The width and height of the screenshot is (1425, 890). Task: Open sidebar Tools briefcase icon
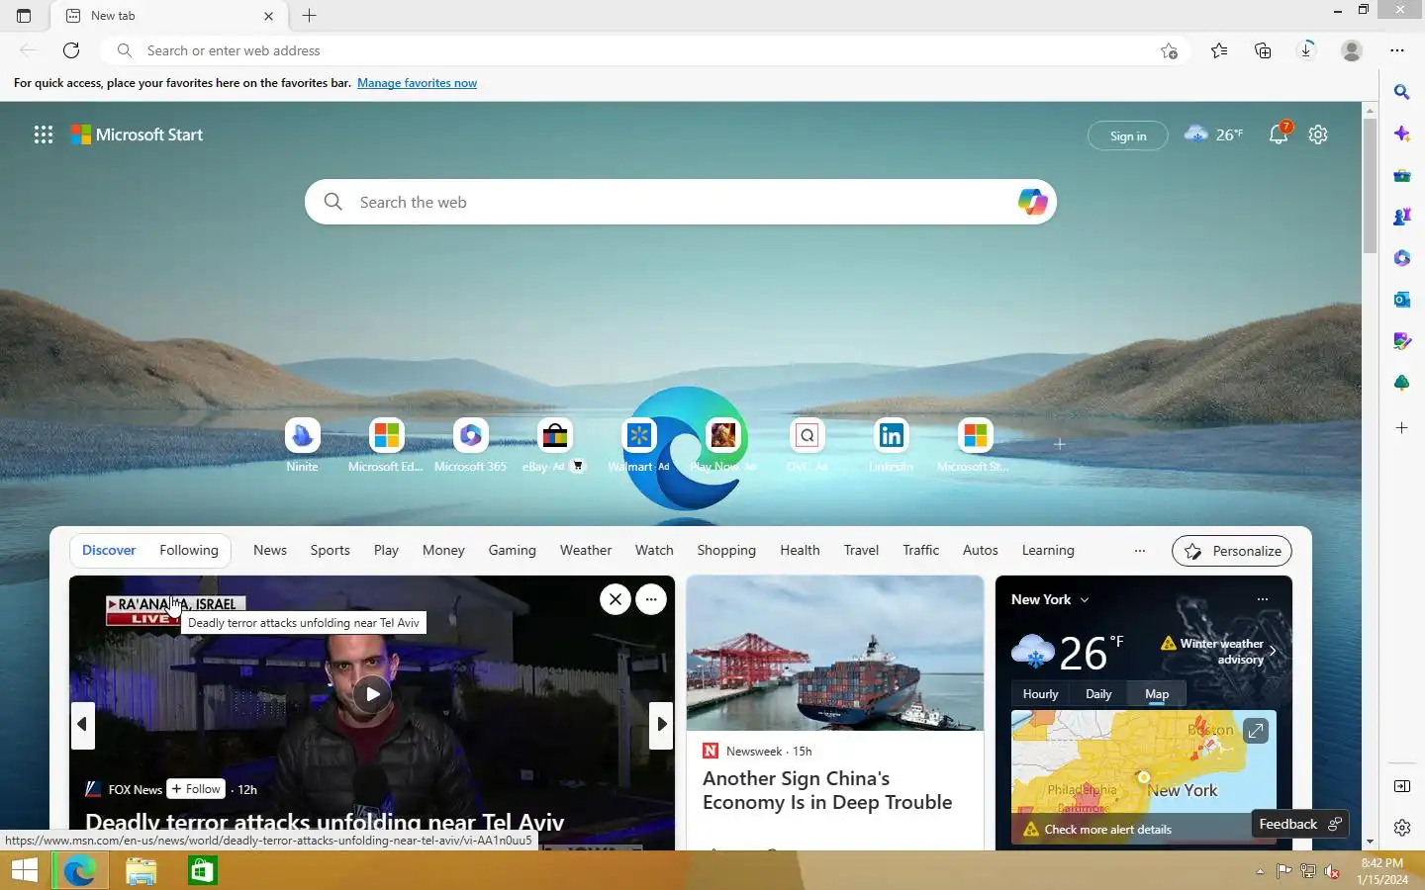click(x=1402, y=175)
